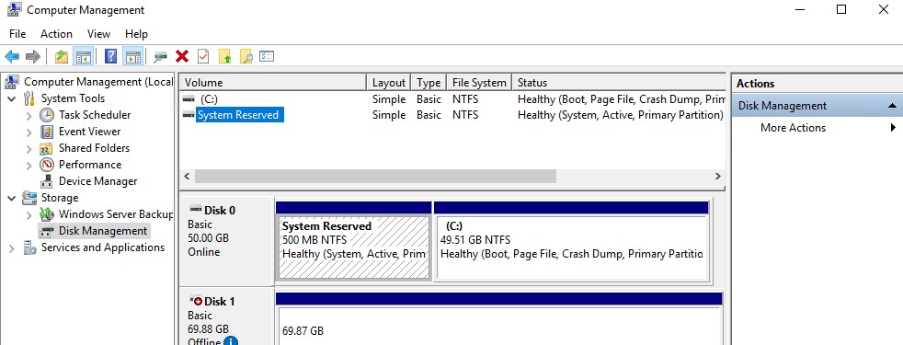Select Task Scheduler clock icon
The height and width of the screenshot is (345, 903).
[47, 115]
